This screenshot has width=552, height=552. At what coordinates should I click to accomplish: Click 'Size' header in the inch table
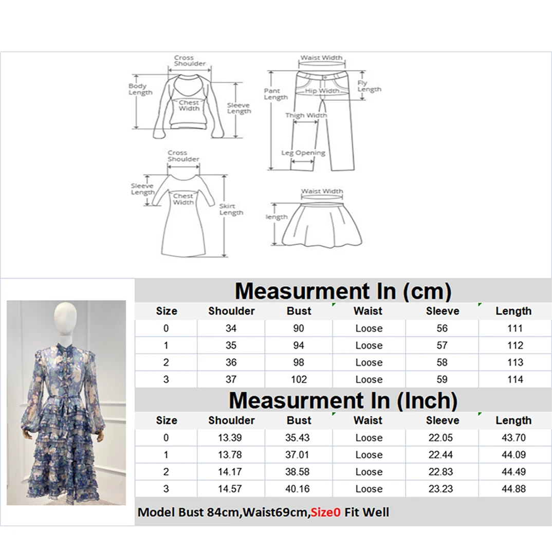click(x=167, y=420)
